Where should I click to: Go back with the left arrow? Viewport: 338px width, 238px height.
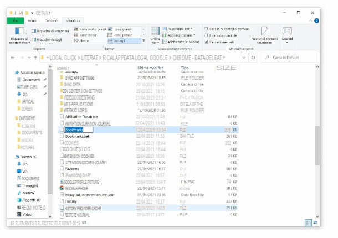[13, 58]
